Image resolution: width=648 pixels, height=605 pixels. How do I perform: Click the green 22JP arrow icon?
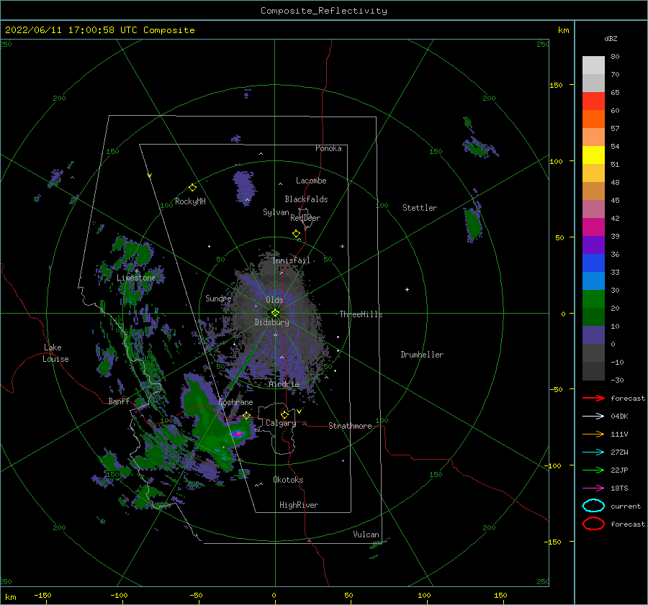[x=593, y=470]
